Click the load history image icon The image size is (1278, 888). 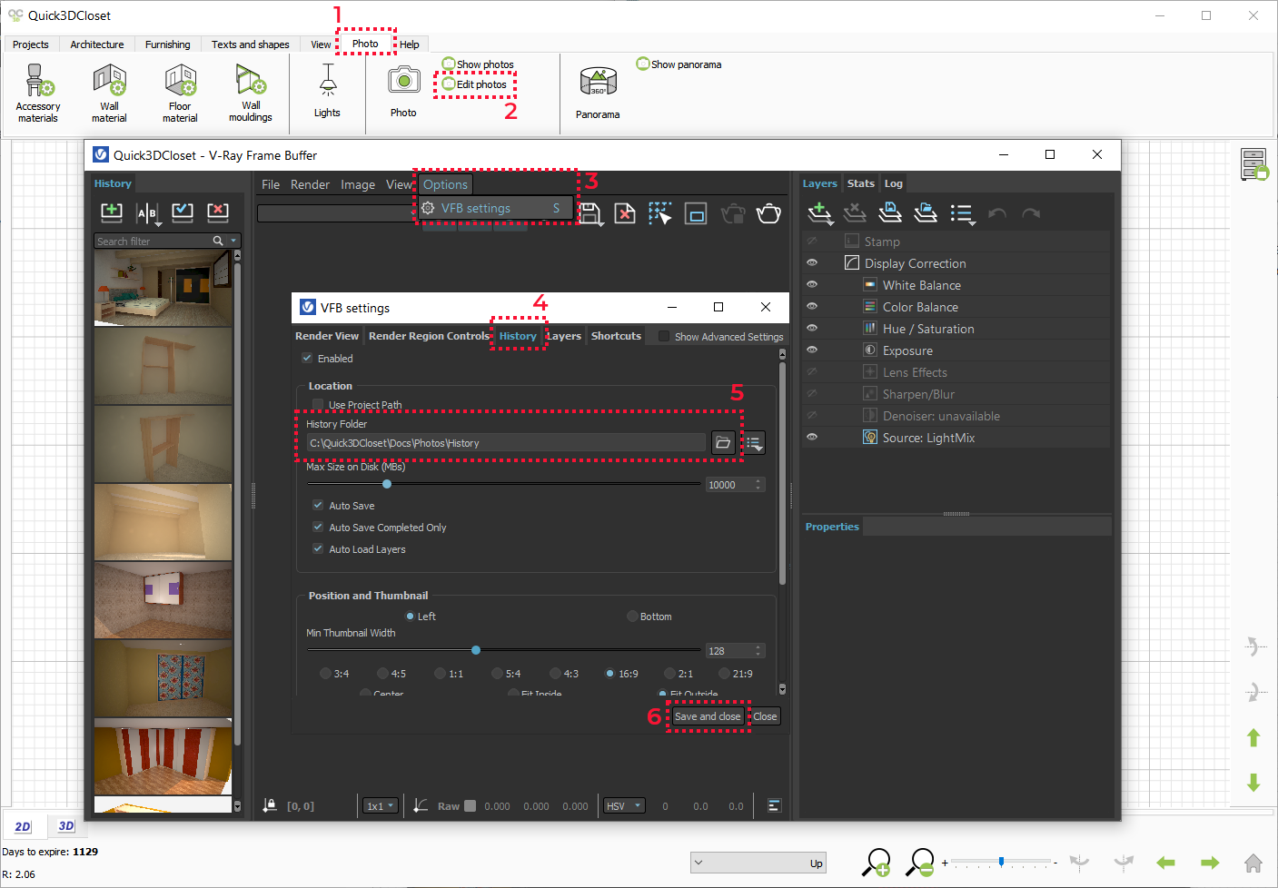183,212
